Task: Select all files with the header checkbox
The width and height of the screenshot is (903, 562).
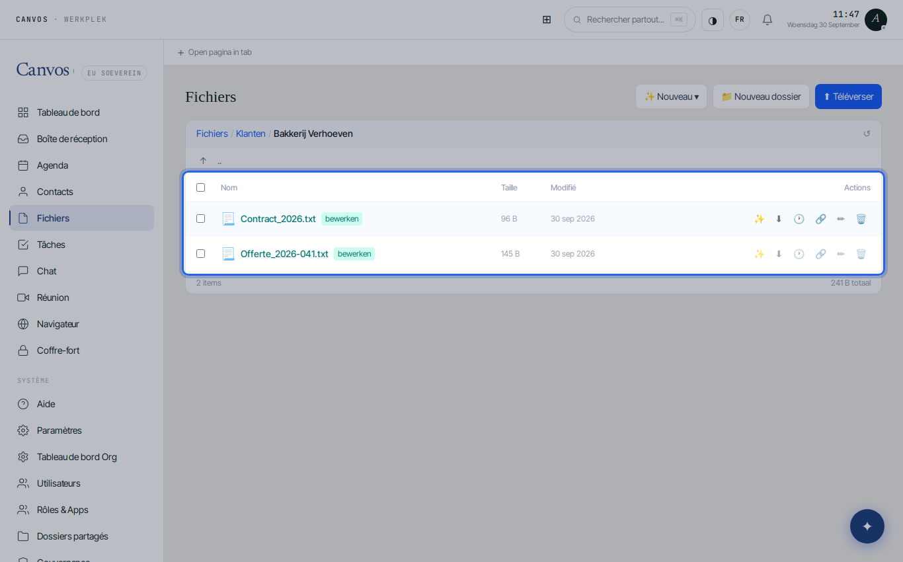Action: 200,188
